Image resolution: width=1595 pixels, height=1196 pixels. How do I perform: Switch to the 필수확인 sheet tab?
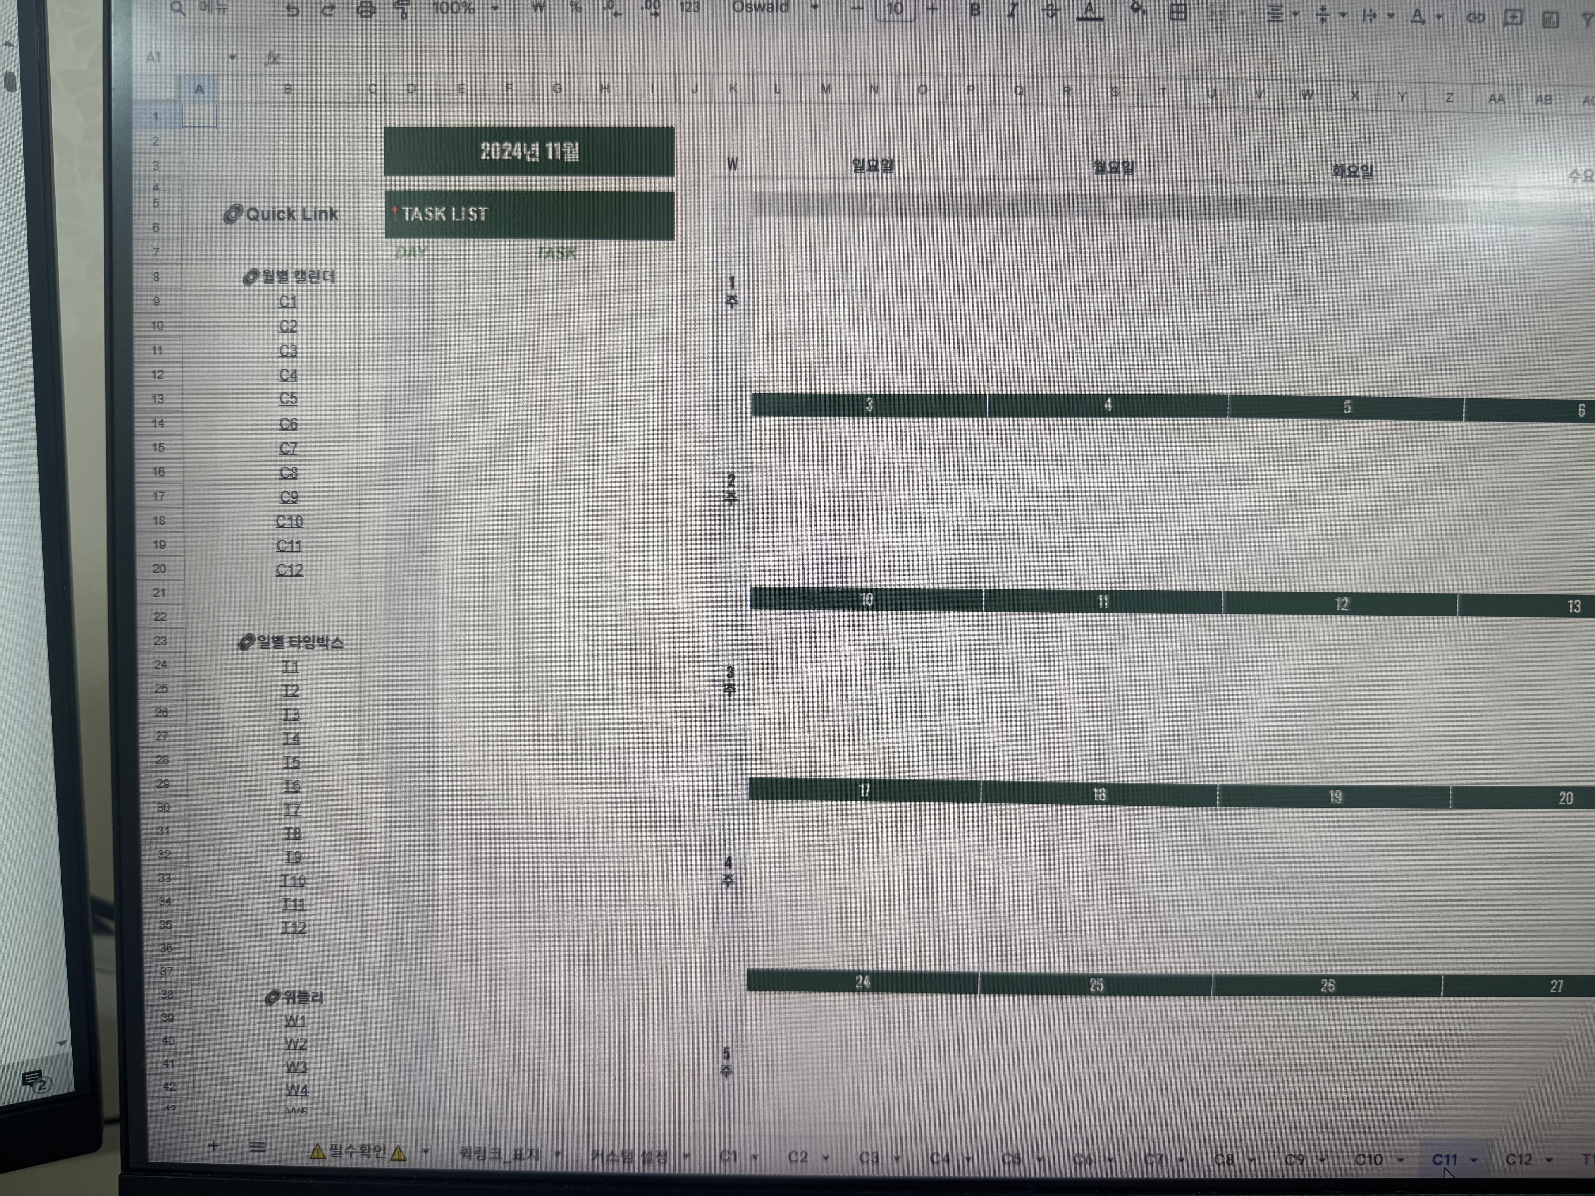tap(358, 1151)
